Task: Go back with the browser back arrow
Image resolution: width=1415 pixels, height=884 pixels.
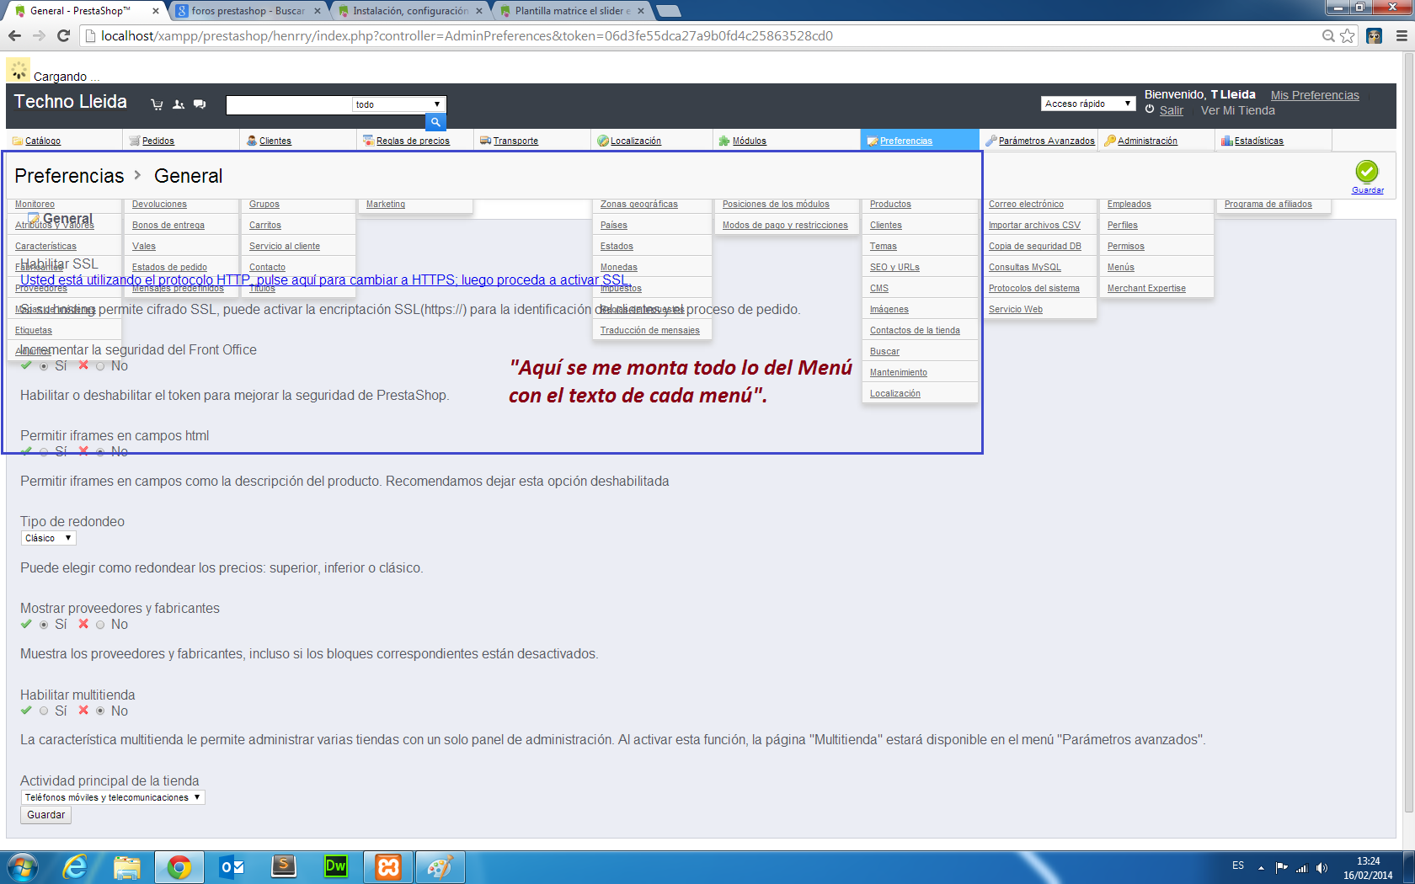Action: click(14, 35)
